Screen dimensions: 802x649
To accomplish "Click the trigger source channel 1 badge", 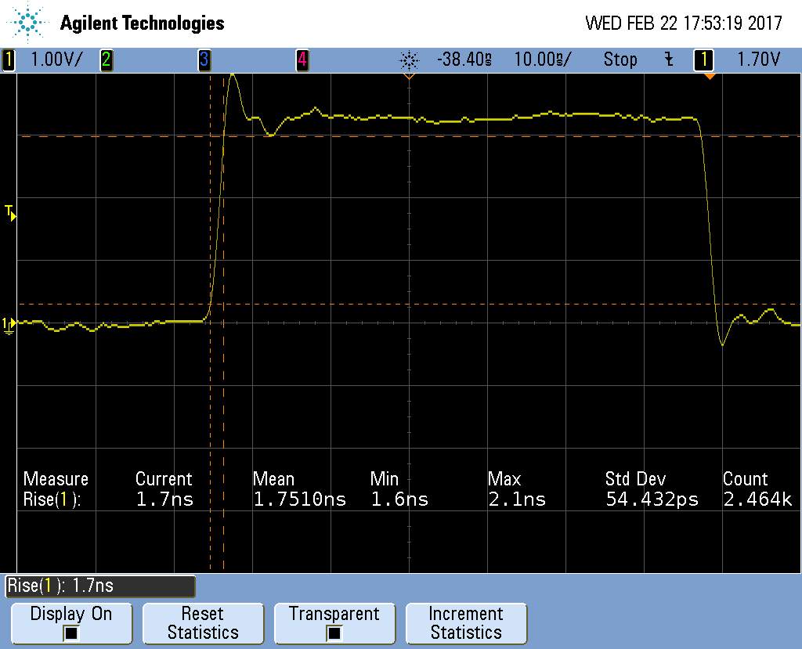I will pos(704,59).
